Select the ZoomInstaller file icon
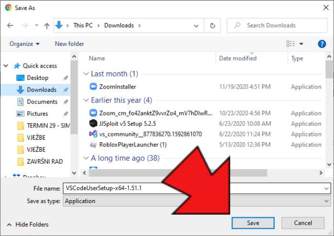 (x=93, y=87)
